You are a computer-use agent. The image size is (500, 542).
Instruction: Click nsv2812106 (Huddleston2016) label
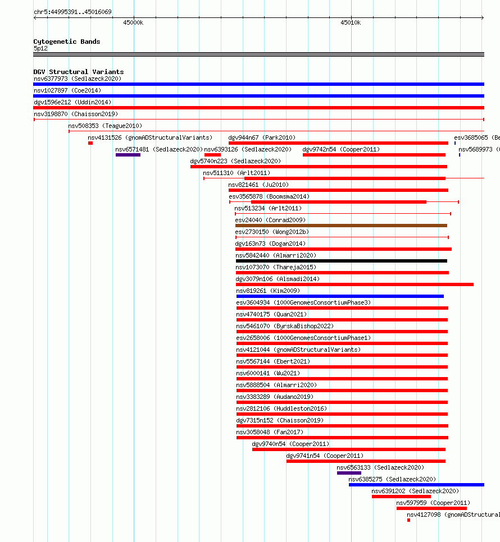pos(281,407)
